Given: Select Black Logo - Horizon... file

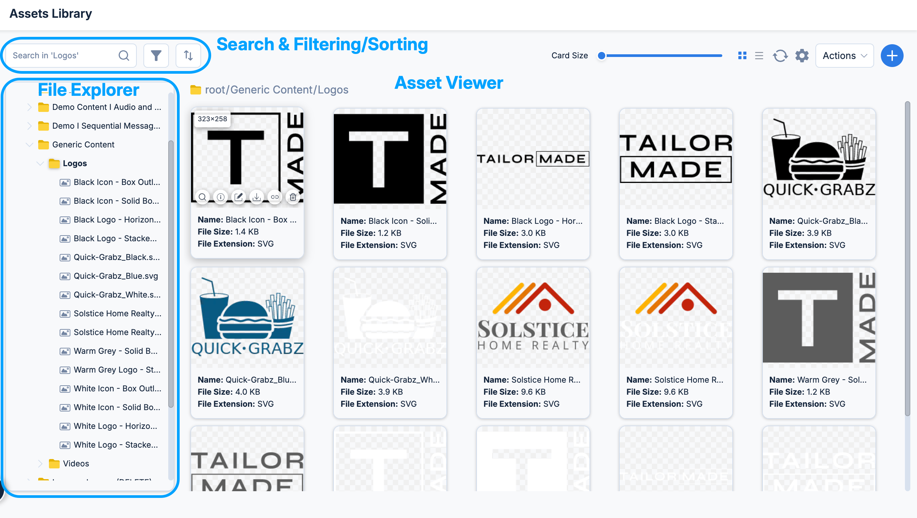Looking at the screenshot, I should click(117, 220).
